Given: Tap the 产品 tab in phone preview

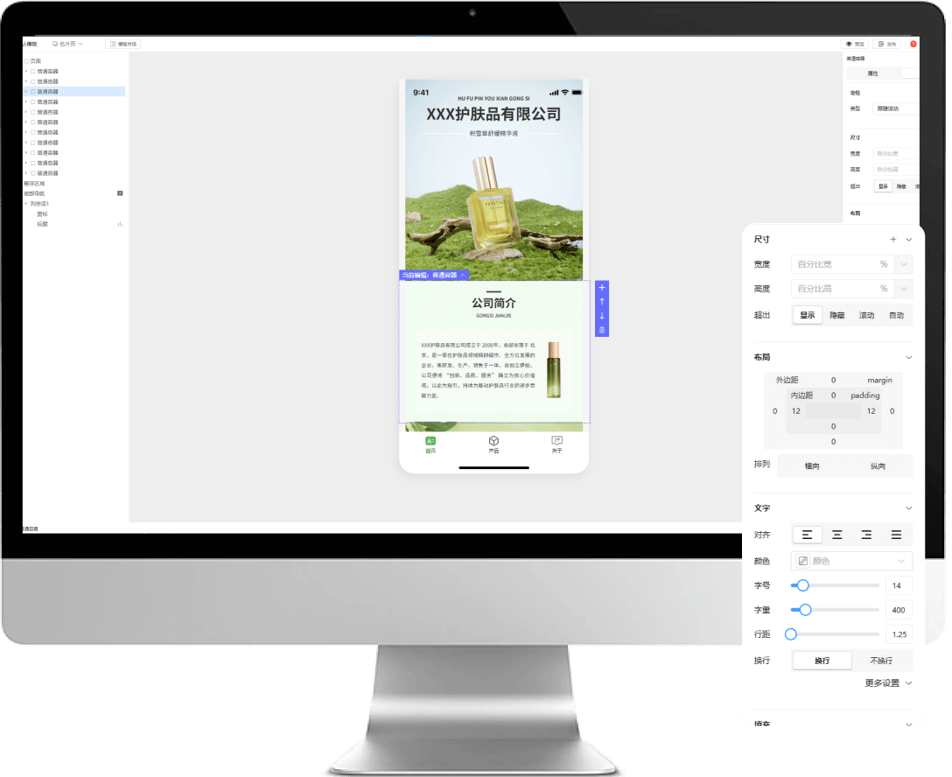Looking at the screenshot, I should (493, 444).
